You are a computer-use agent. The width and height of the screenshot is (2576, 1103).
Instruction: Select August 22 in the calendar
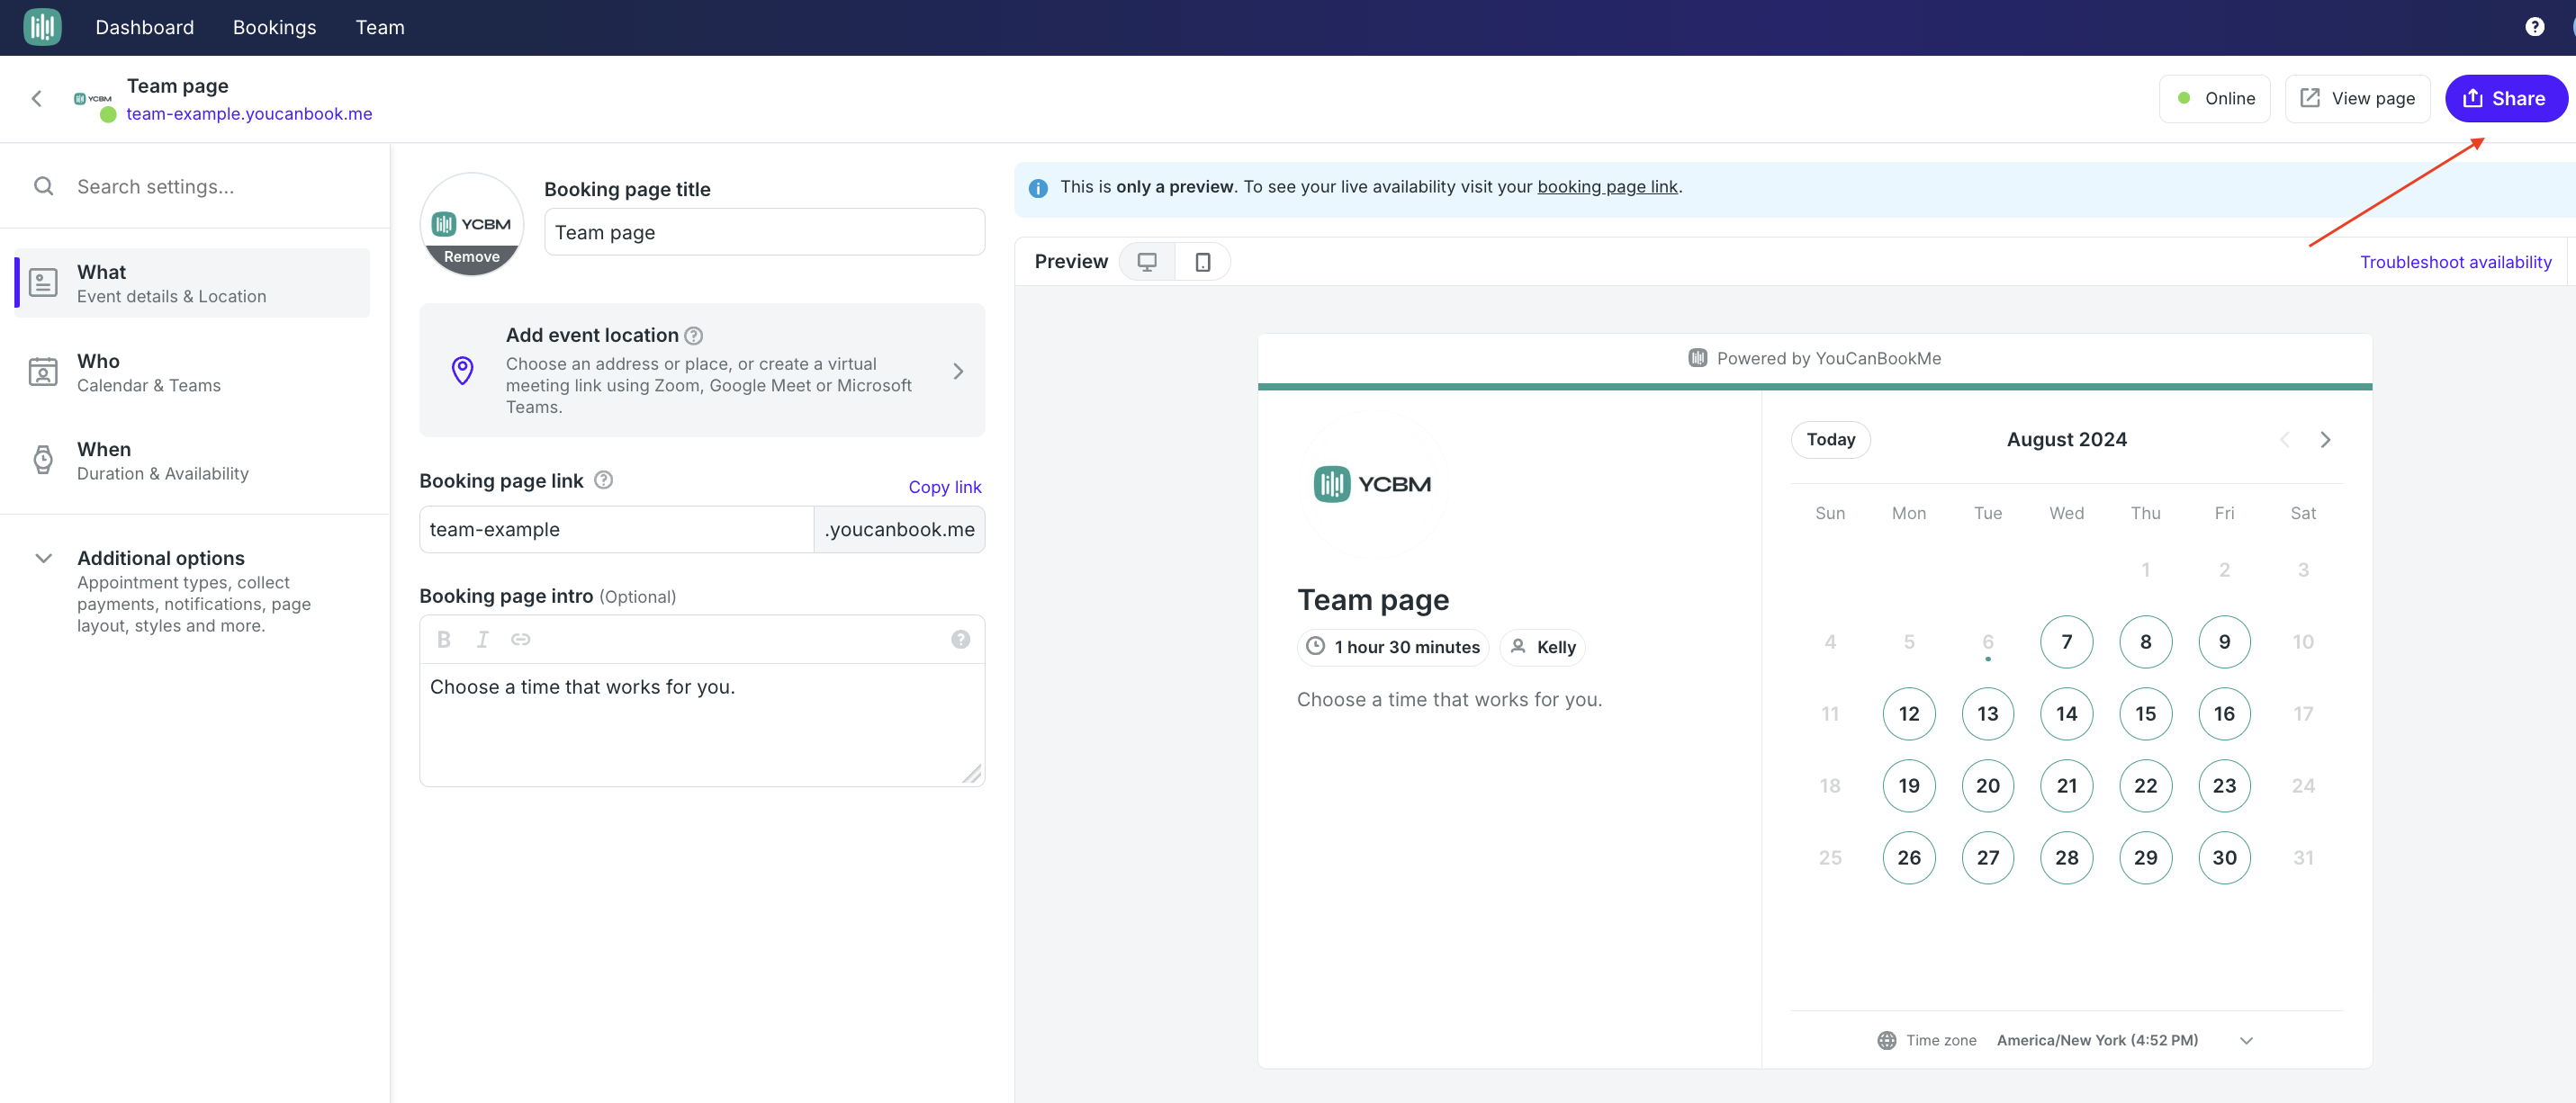(2145, 786)
